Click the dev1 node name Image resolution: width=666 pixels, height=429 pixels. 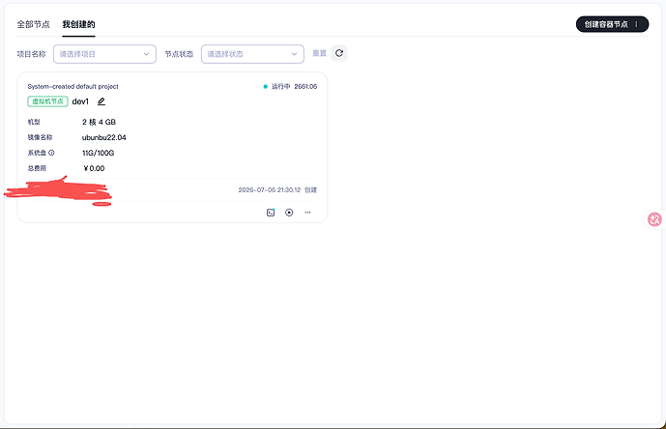80,101
